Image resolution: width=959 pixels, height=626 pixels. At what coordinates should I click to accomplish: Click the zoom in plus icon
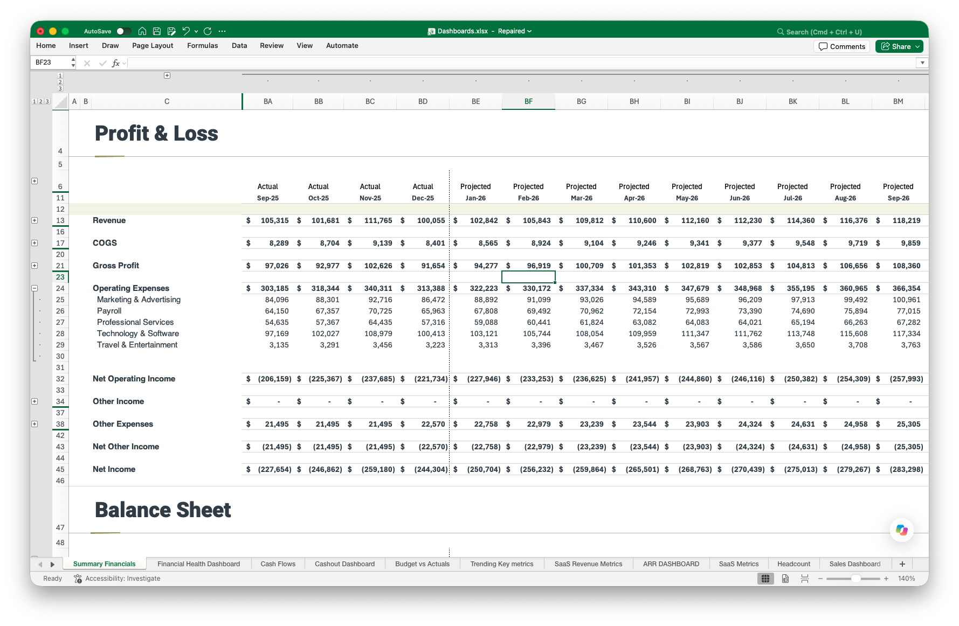click(886, 579)
